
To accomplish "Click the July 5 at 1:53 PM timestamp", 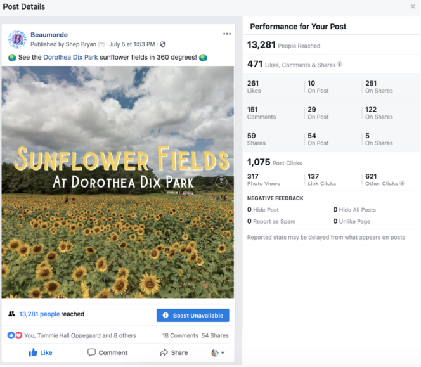I will coord(132,44).
